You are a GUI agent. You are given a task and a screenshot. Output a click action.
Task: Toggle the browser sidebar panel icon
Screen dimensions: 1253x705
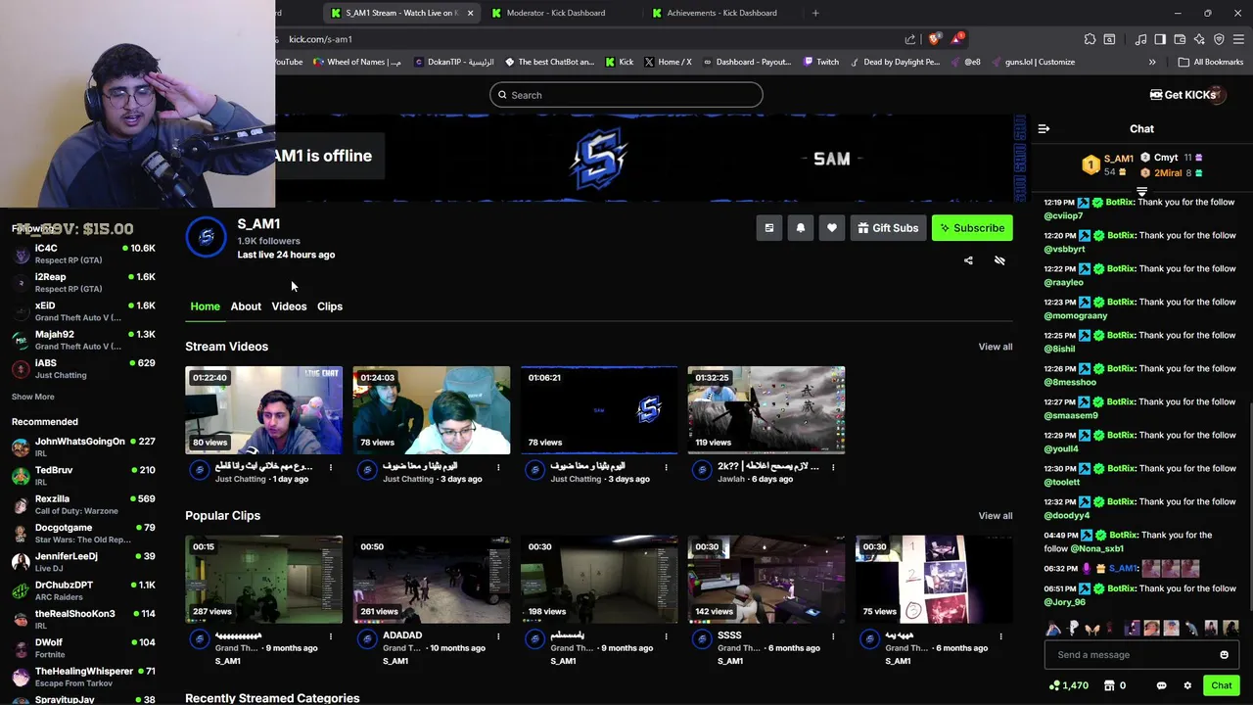1160,39
